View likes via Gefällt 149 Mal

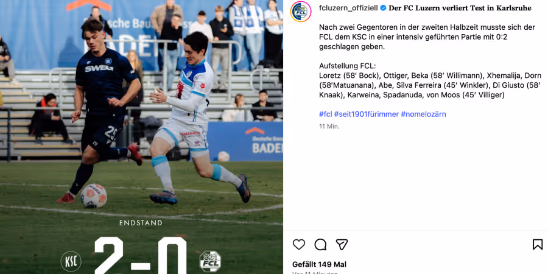[x=320, y=265]
